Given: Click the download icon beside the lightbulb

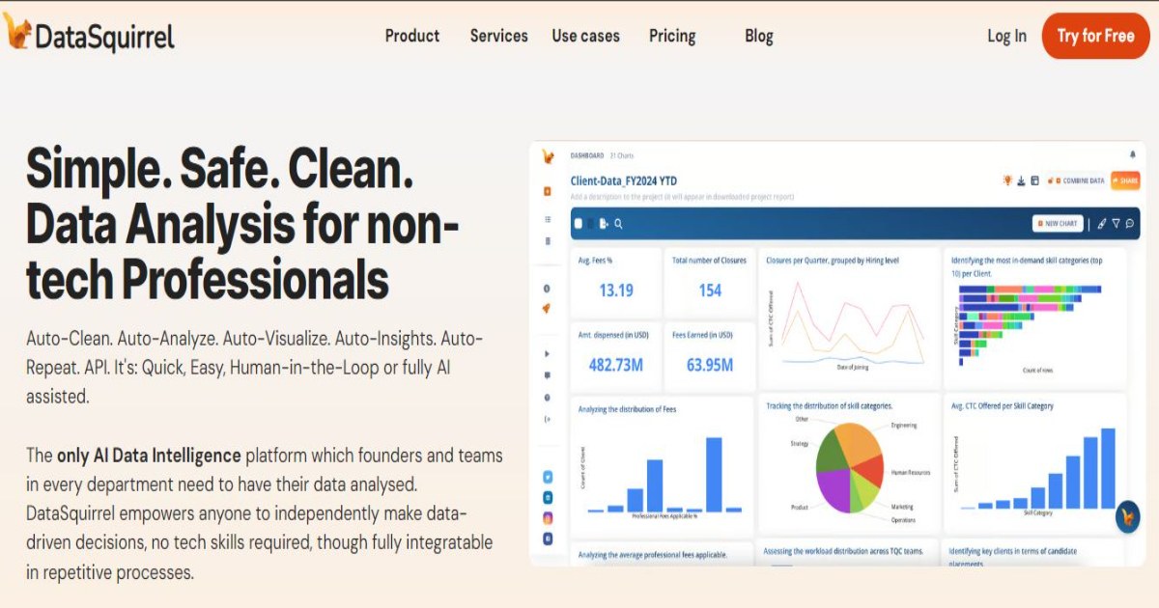Looking at the screenshot, I should (x=1021, y=180).
